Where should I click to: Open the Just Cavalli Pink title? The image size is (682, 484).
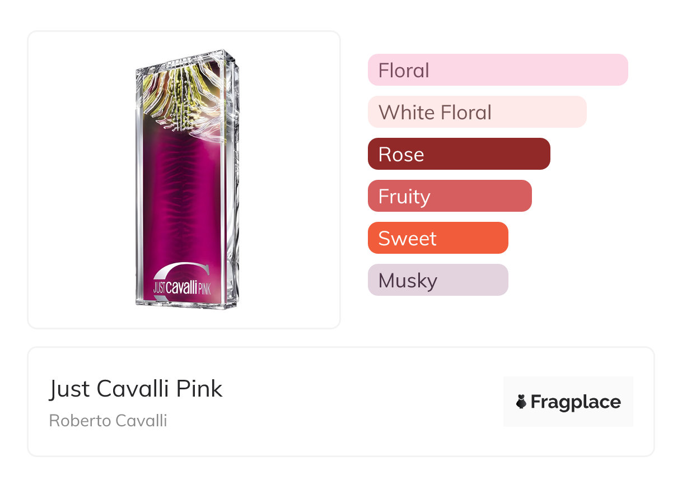(136, 388)
